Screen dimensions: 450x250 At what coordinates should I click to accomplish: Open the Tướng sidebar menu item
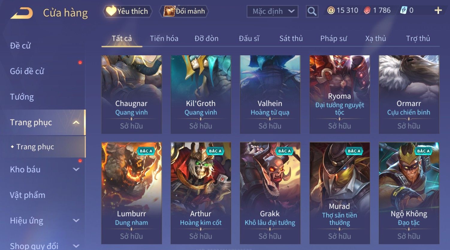click(x=22, y=97)
